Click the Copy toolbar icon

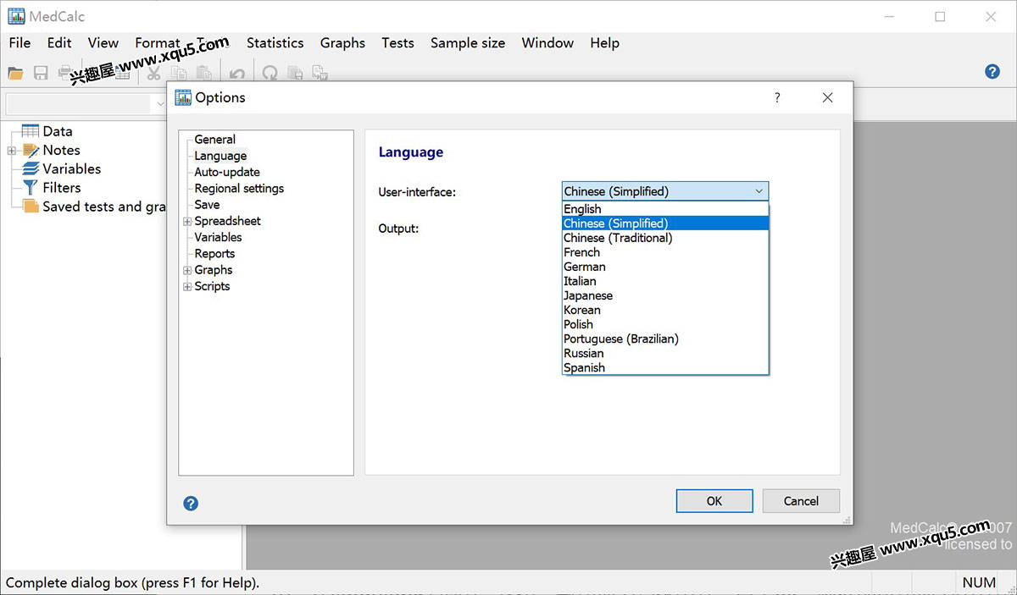pos(179,74)
